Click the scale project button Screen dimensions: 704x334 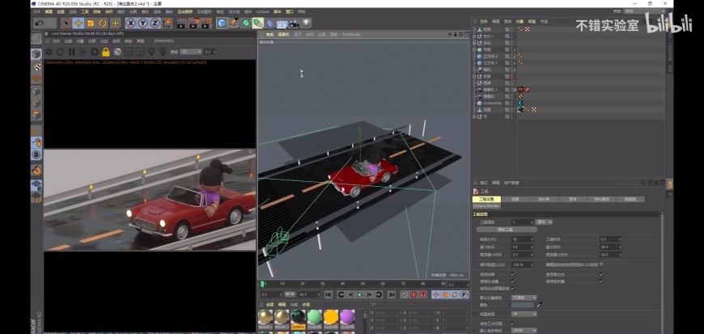(505, 230)
